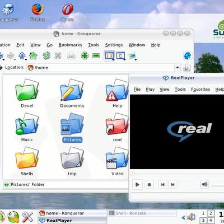Open the Go menu
Image resolution: width=224 pixels, height=224 pixels.
click(49, 45)
